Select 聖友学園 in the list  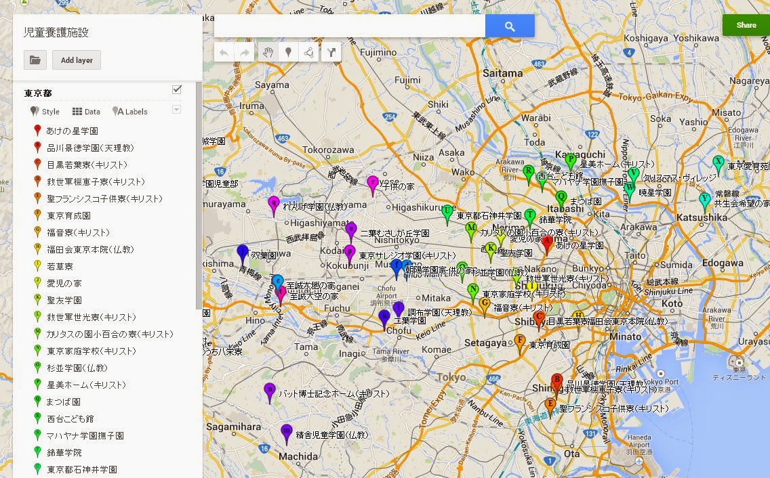(64, 301)
